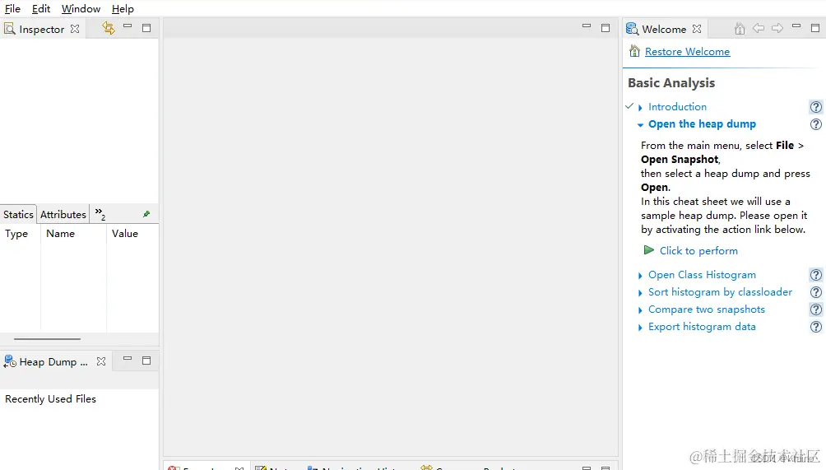Expand the Open Class Histogram arrow

pyautogui.click(x=640, y=276)
